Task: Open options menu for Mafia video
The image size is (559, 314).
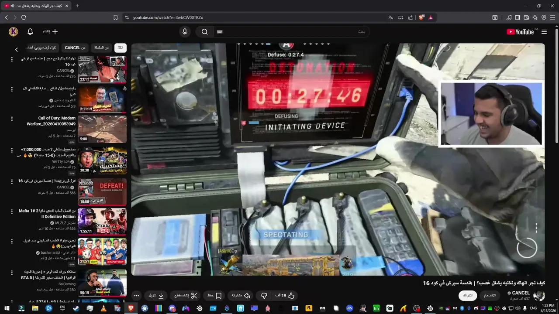Action: click(12, 211)
